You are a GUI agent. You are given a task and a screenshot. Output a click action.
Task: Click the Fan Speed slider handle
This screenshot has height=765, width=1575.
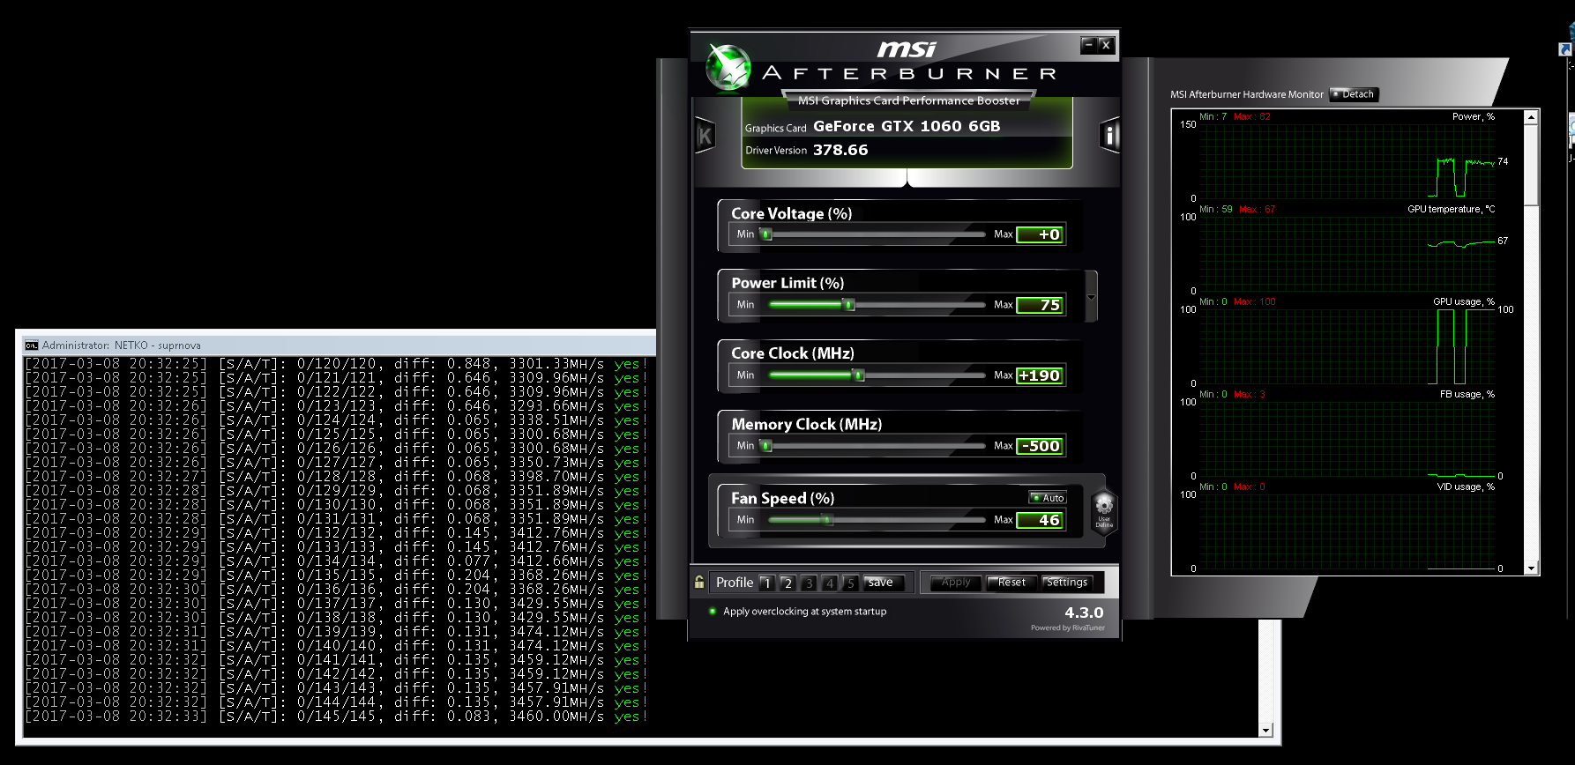pyautogui.click(x=827, y=520)
